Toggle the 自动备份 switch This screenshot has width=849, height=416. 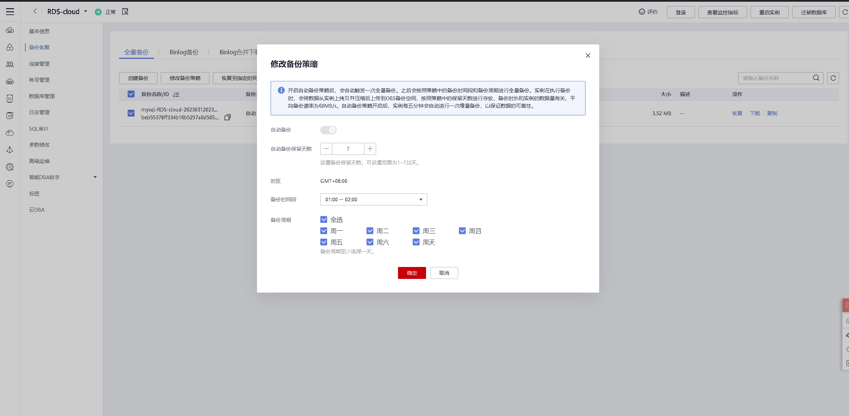(x=328, y=130)
